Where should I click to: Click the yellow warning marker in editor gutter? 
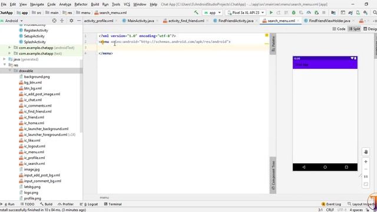(x=267, y=35)
